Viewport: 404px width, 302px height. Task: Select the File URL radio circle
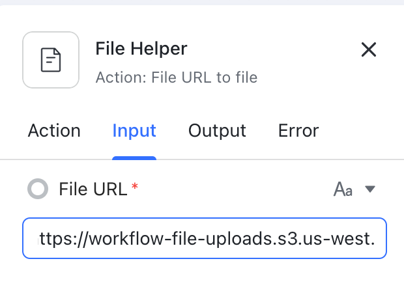(38, 189)
